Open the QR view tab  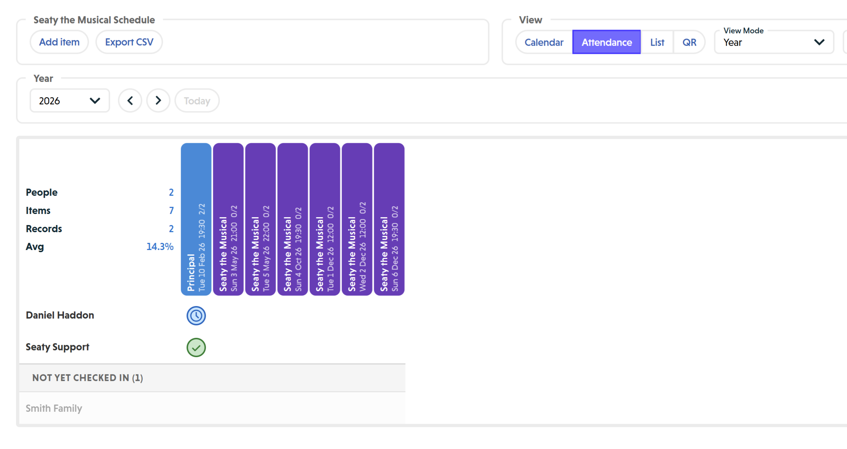(690, 42)
